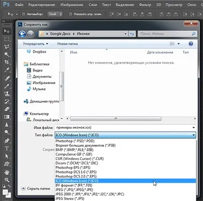Choose BMP format option
203x201 pixels.
[x=125, y=150]
